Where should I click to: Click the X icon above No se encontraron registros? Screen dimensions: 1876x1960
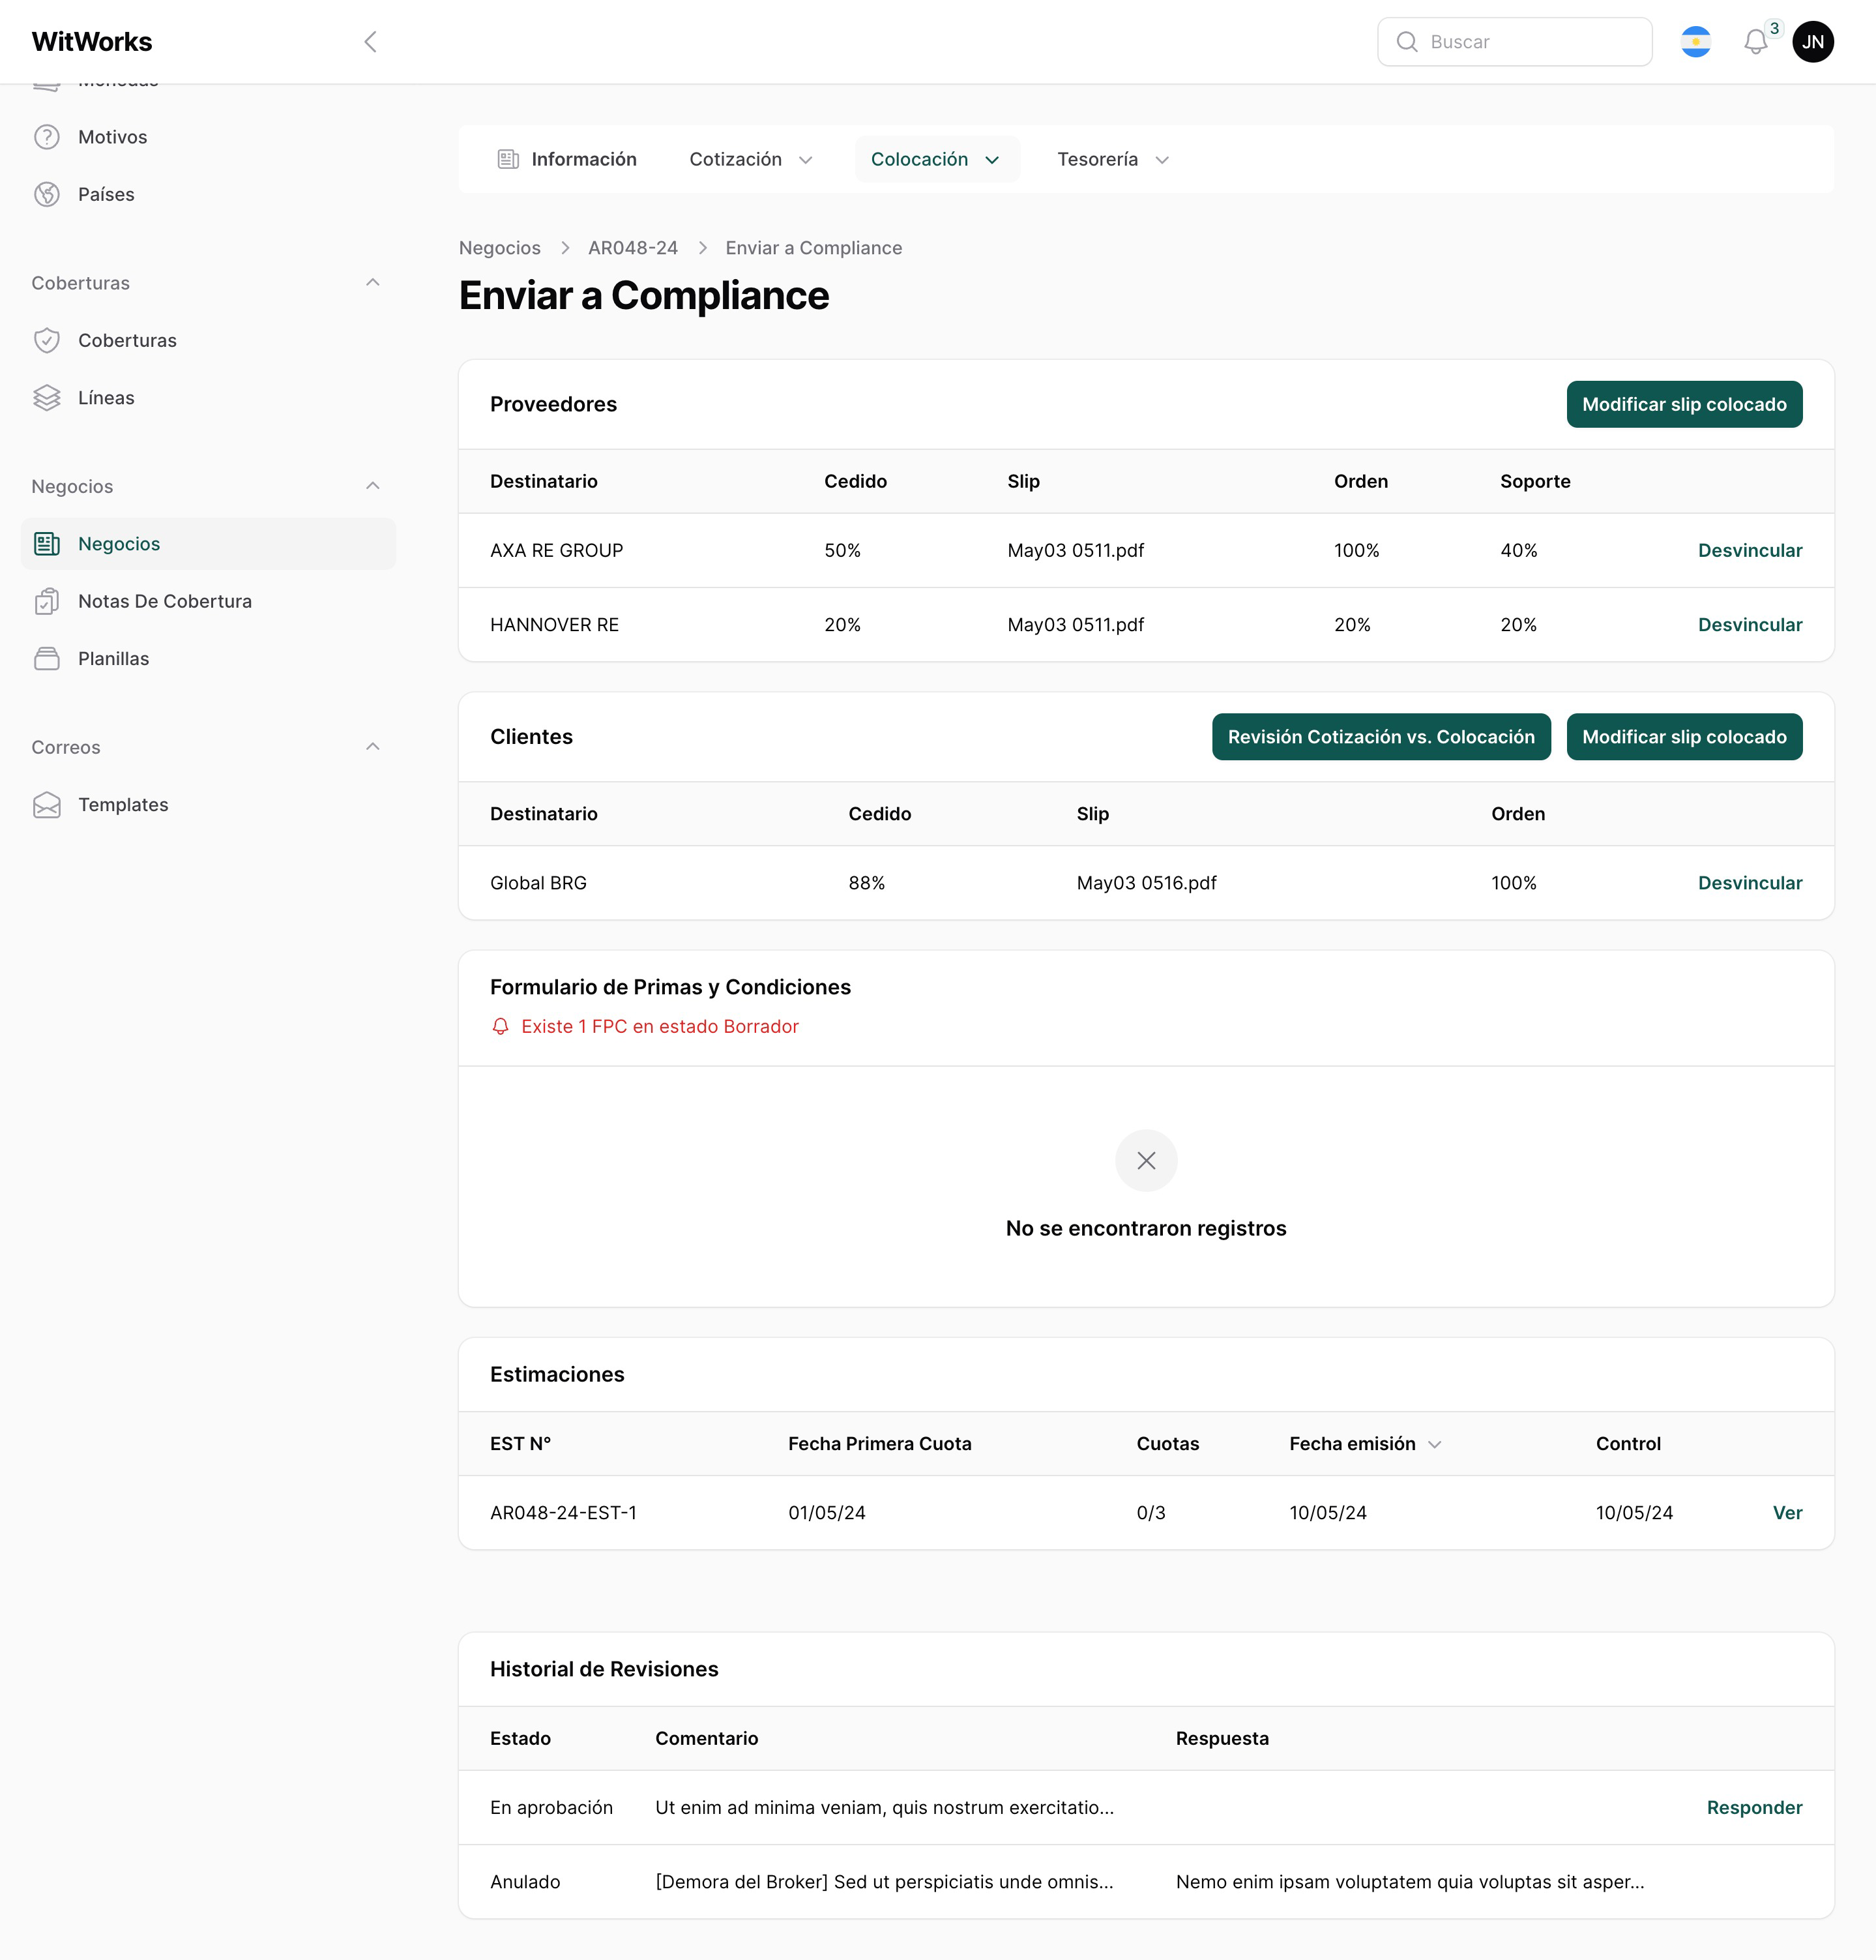point(1145,1160)
